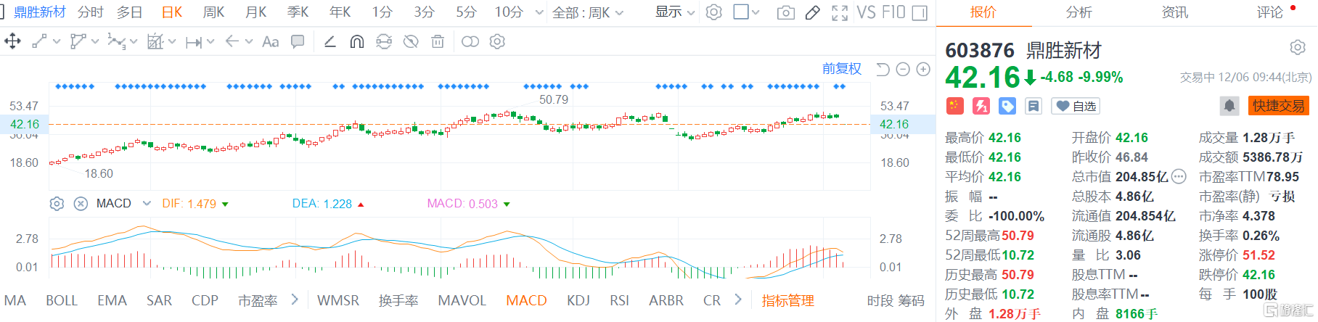Close the MACD indicator with X circle
The image size is (1318, 322).
pos(81,204)
